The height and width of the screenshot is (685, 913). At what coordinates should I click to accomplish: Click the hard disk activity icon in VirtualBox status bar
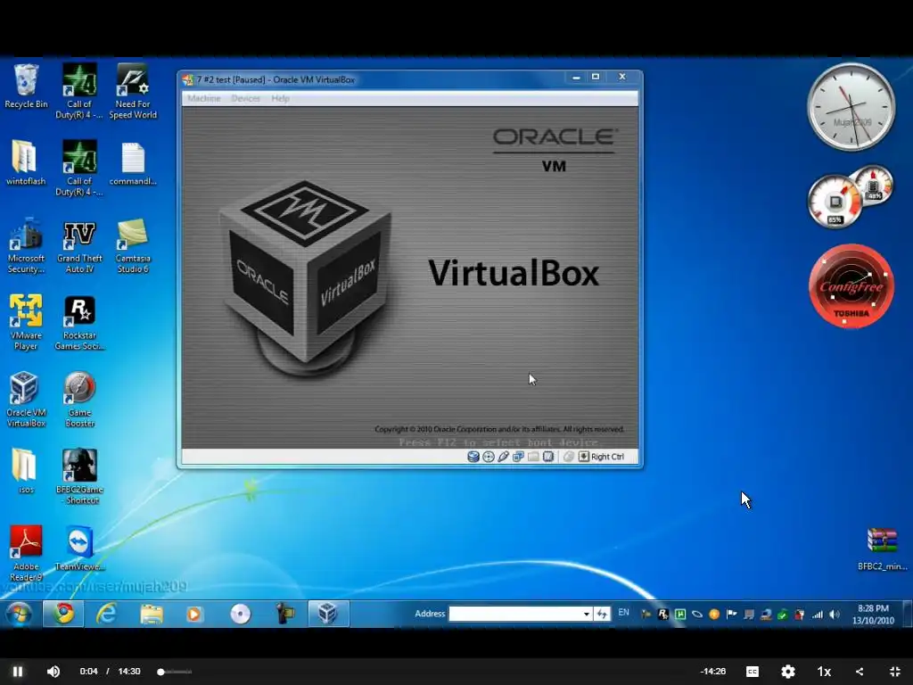(x=473, y=457)
